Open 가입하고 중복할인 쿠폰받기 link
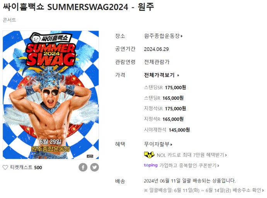The height and width of the screenshot is (198, 267). click(189, 165)
